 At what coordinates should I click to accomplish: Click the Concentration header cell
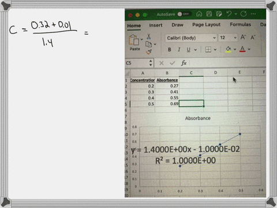(143, 80)
